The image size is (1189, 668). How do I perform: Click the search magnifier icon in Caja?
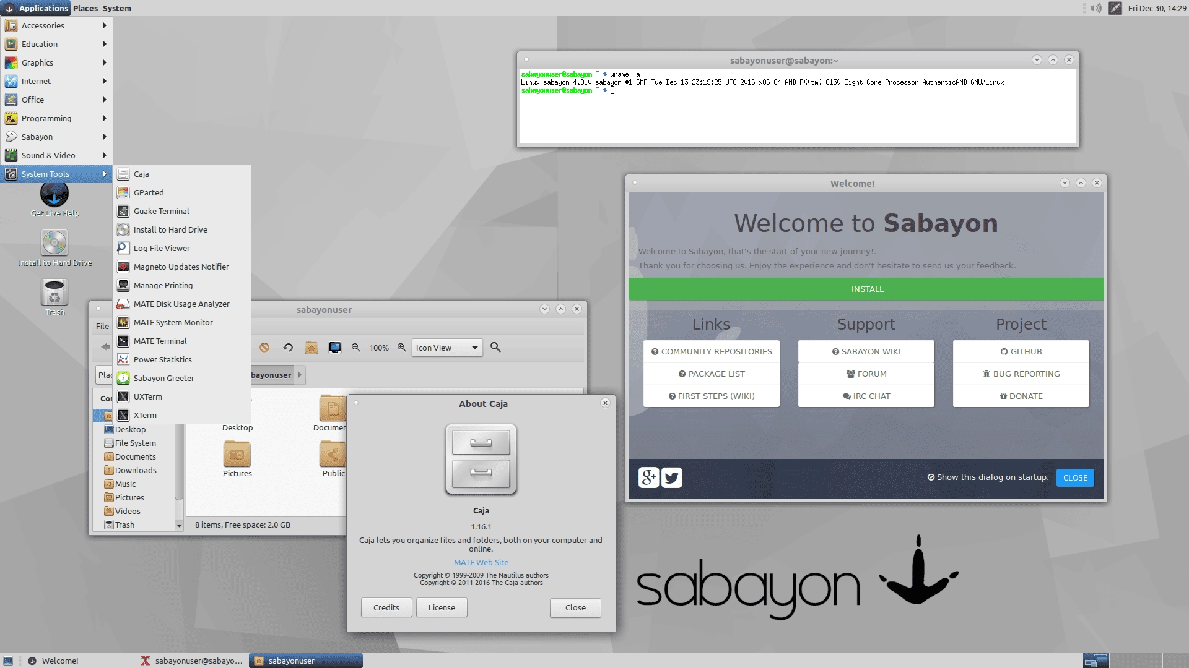tap(495, 348)
